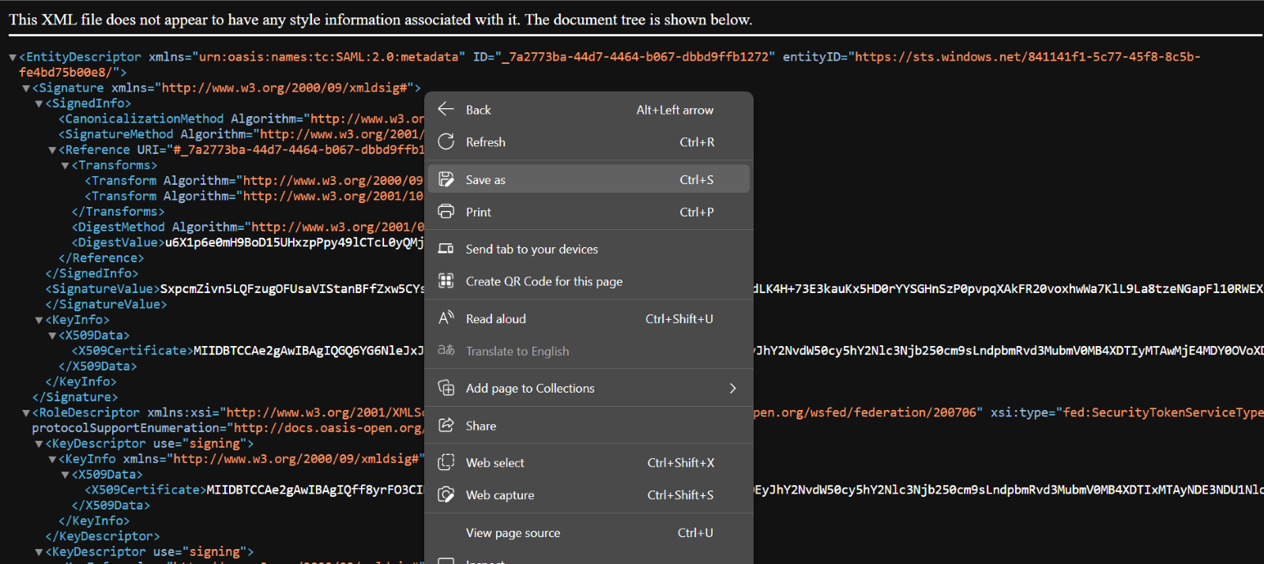Click the Save as floppy disk icon
Screen dimensions: 1264x564
point(446,179)
